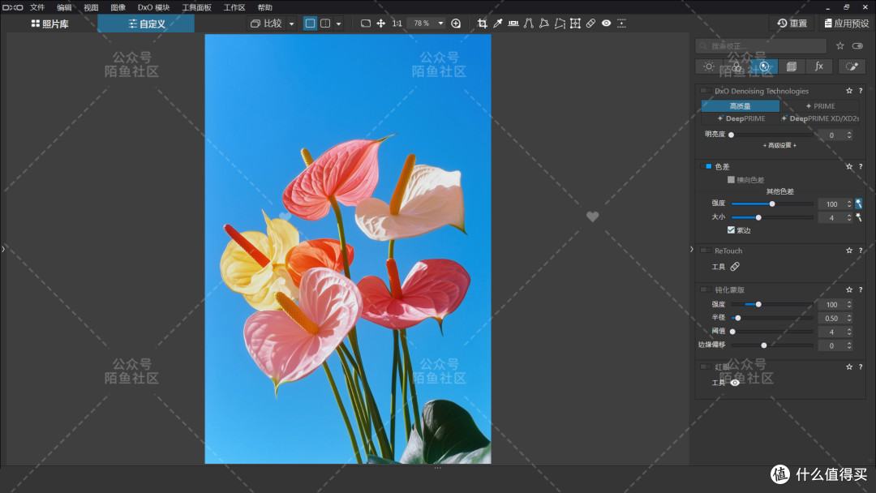Click red eye panel eye tool icon
The height and width of the screenshot is (493, 876).
pyautogui.click(x=735, y=383)
